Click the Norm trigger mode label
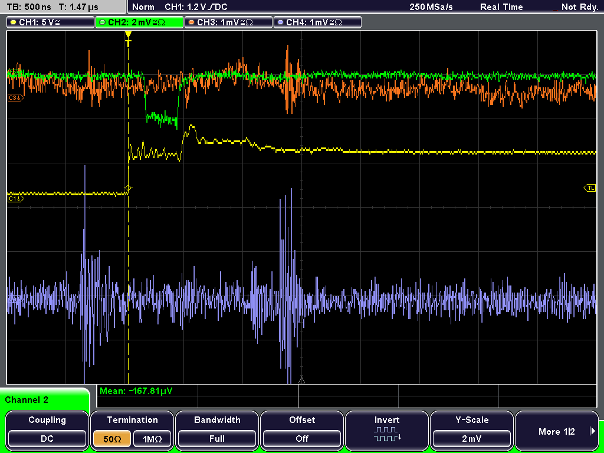The height and width of the screenshot is (453, 604). click(x=143, y=7)
